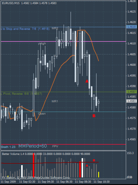Viewport: 138px width, 185px height.
Task: Click the 1.4610 price scale value
Action: [132, 44]
